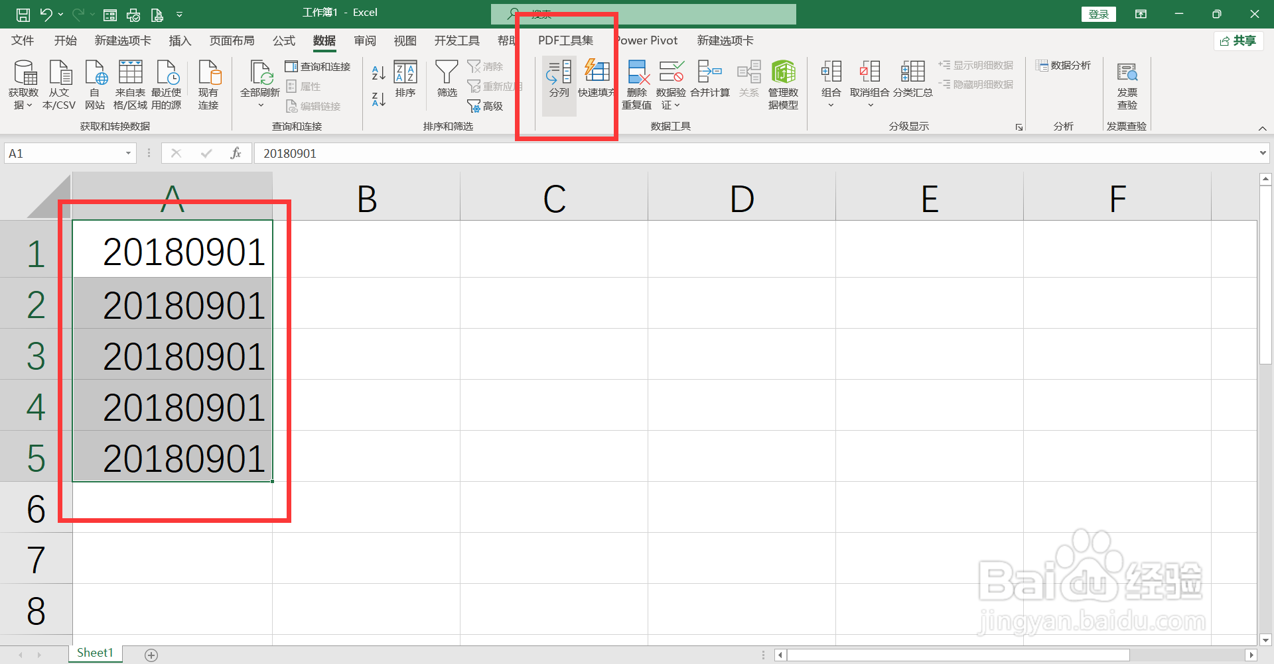The width and height of the screenshot is (1274, 664).
Task: Click the vertical scrollbar down arrow
Action: (x=1265, y=640)
